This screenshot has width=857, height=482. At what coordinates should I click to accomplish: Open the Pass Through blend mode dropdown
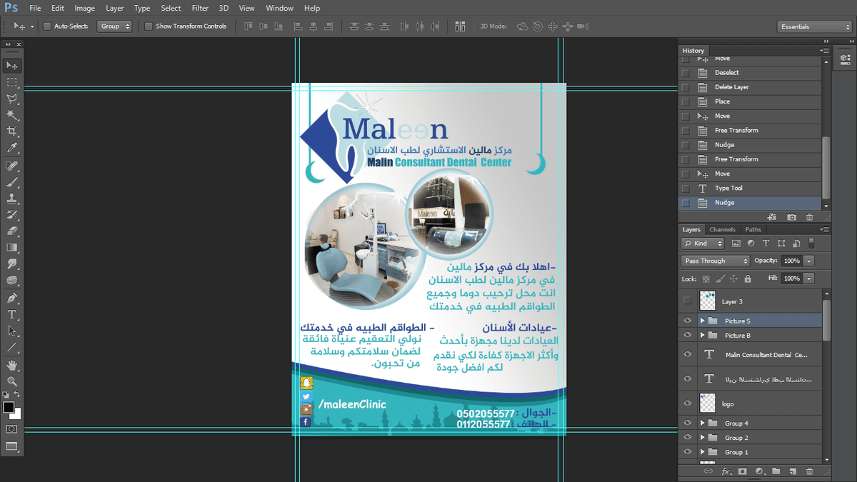(x=715, y=261)
